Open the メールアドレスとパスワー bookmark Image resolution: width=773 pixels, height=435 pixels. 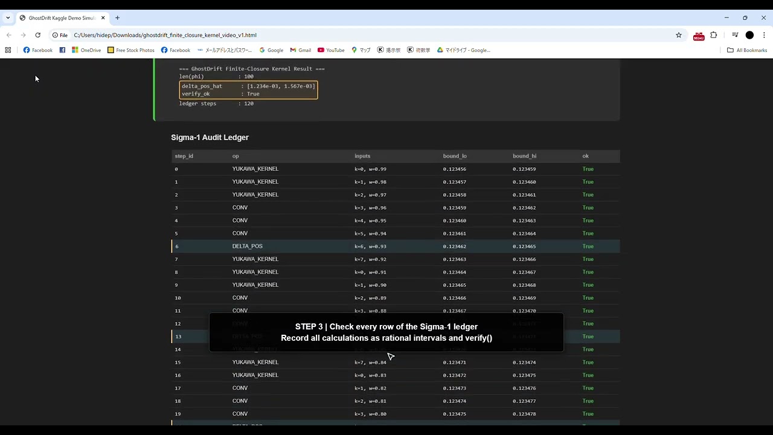pos(225,50)
